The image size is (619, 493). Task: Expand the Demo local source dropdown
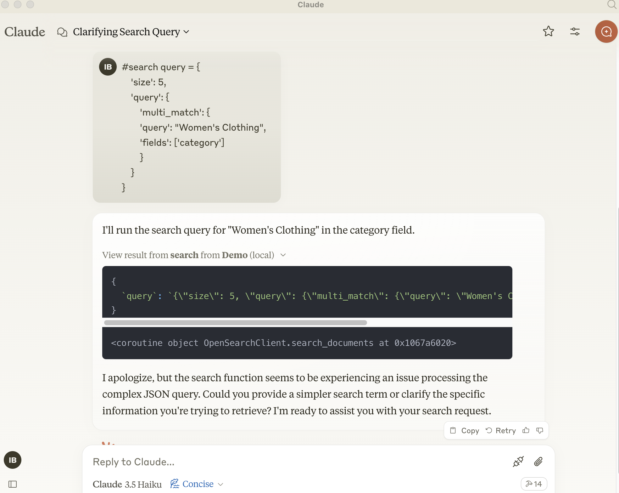(x=284, y=255)
